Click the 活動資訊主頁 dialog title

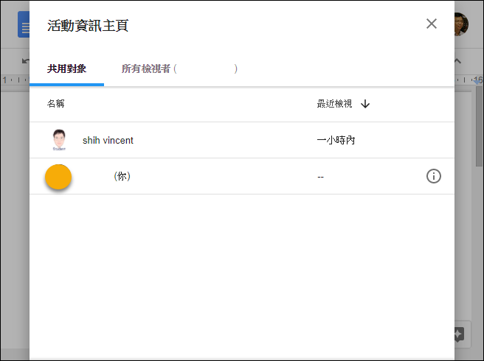(x=88, y=26)
